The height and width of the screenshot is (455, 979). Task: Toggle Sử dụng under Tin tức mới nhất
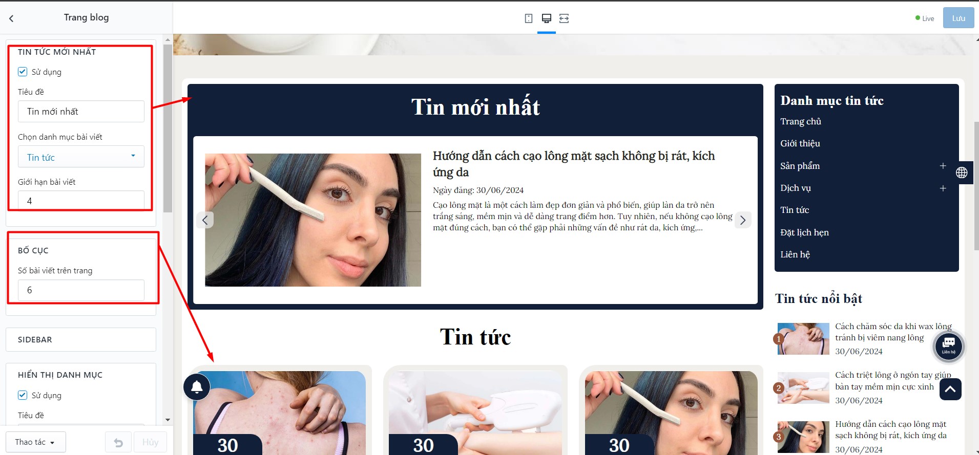click(23, 72)
